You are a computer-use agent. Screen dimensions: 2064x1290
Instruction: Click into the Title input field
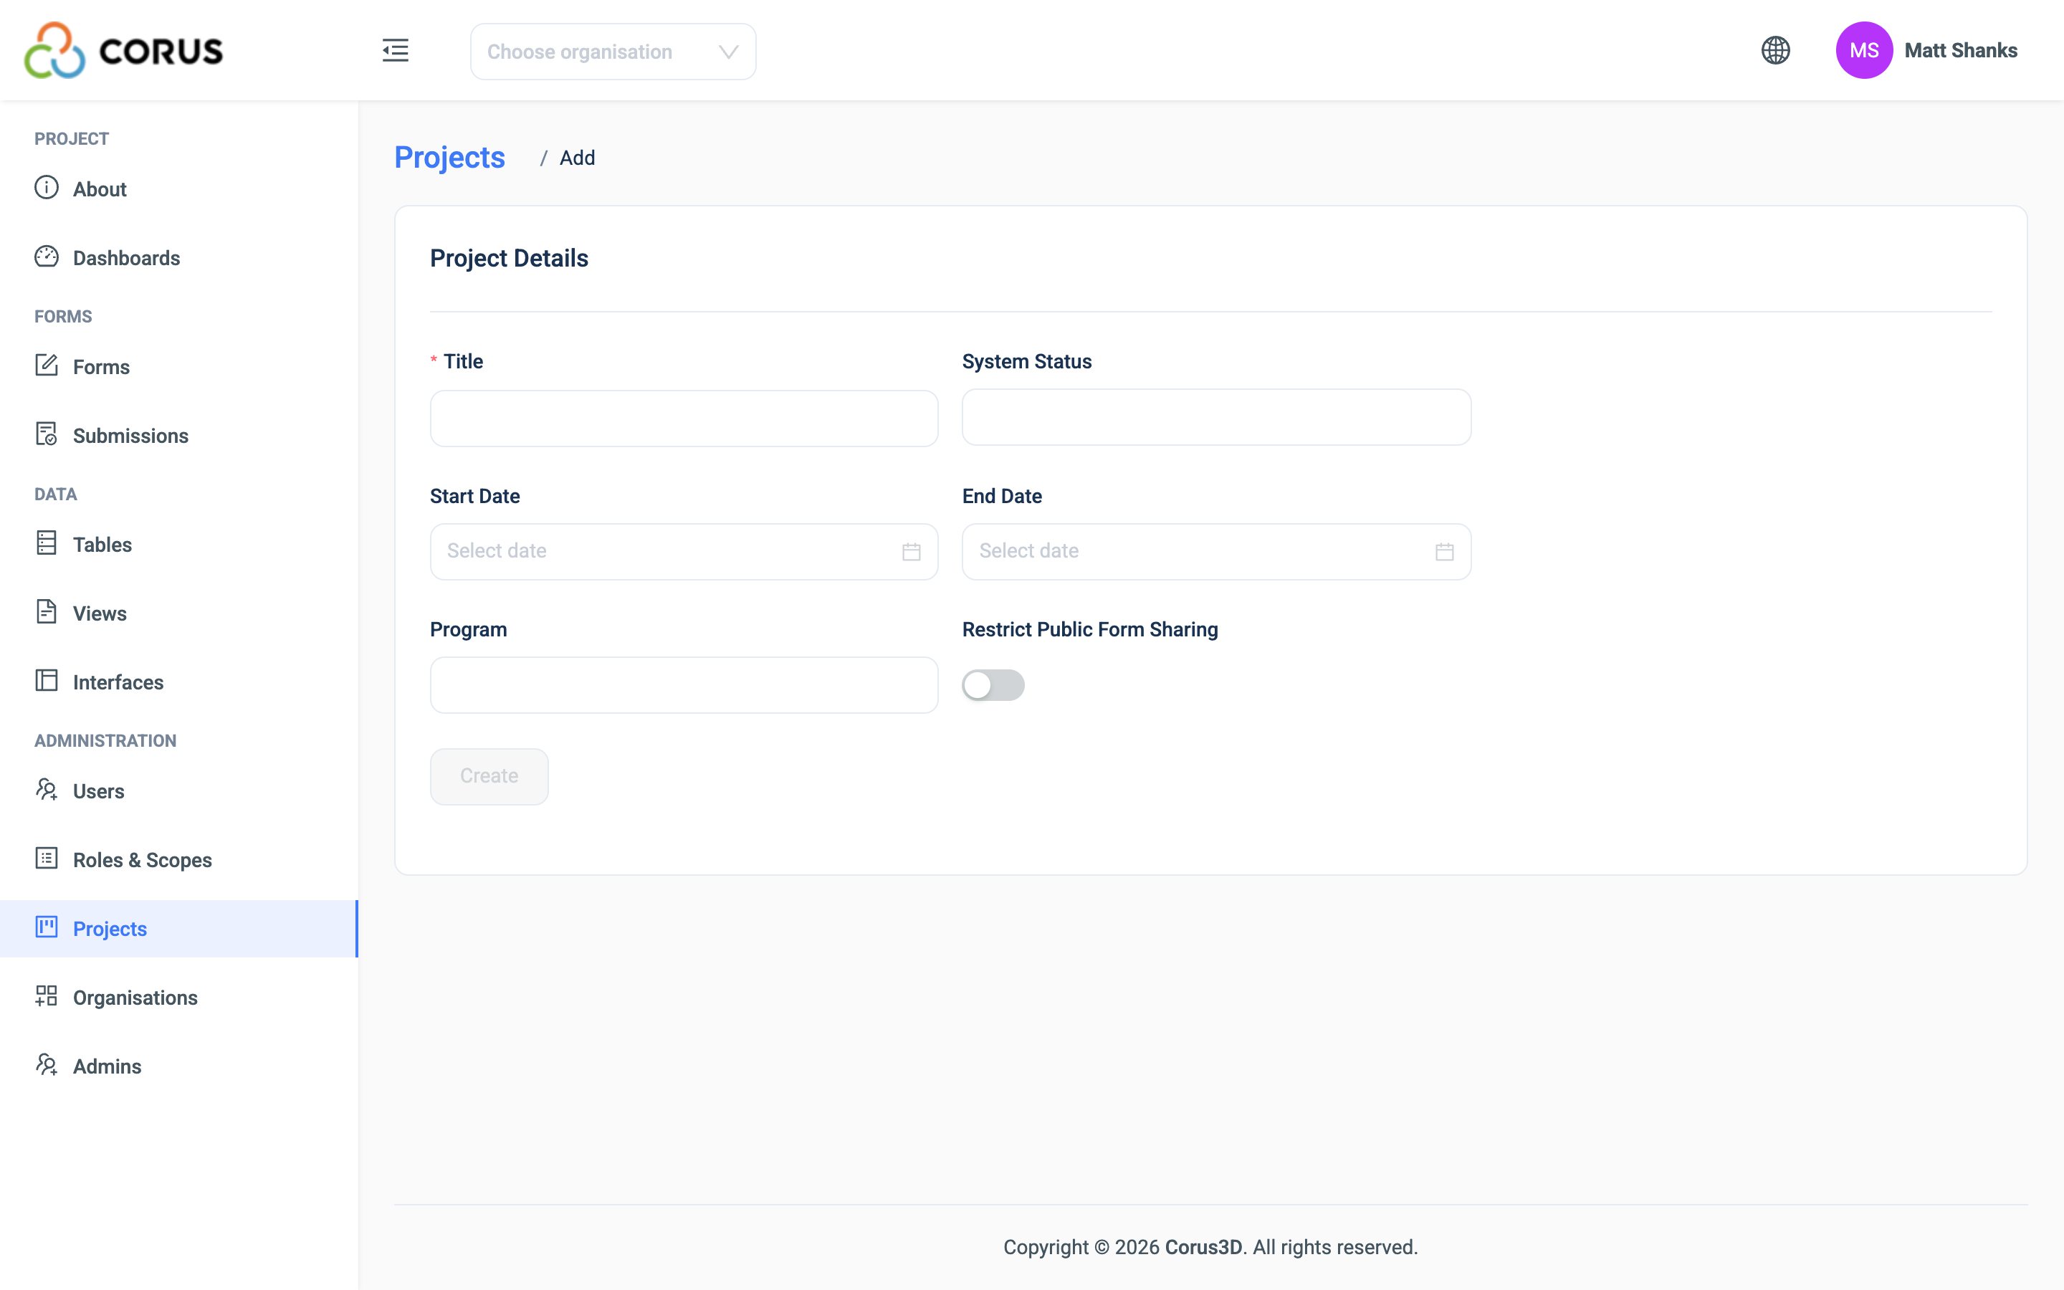tap(684, 418)
